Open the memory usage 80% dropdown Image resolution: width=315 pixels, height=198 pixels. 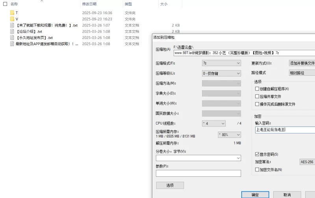(229, 134)
